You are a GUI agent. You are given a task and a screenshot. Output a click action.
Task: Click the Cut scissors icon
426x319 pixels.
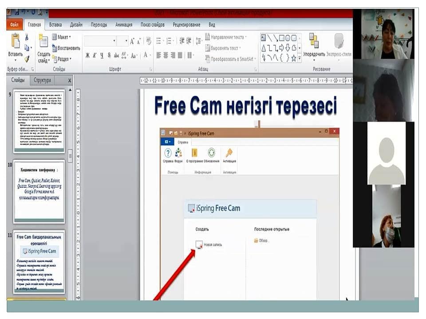[x=27, y=37]
